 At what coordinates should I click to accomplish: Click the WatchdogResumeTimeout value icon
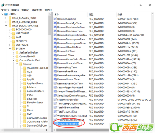click(x=55, y=116)
